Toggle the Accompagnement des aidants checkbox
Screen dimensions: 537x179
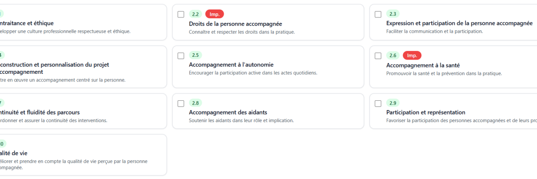[x=181, y=103]
